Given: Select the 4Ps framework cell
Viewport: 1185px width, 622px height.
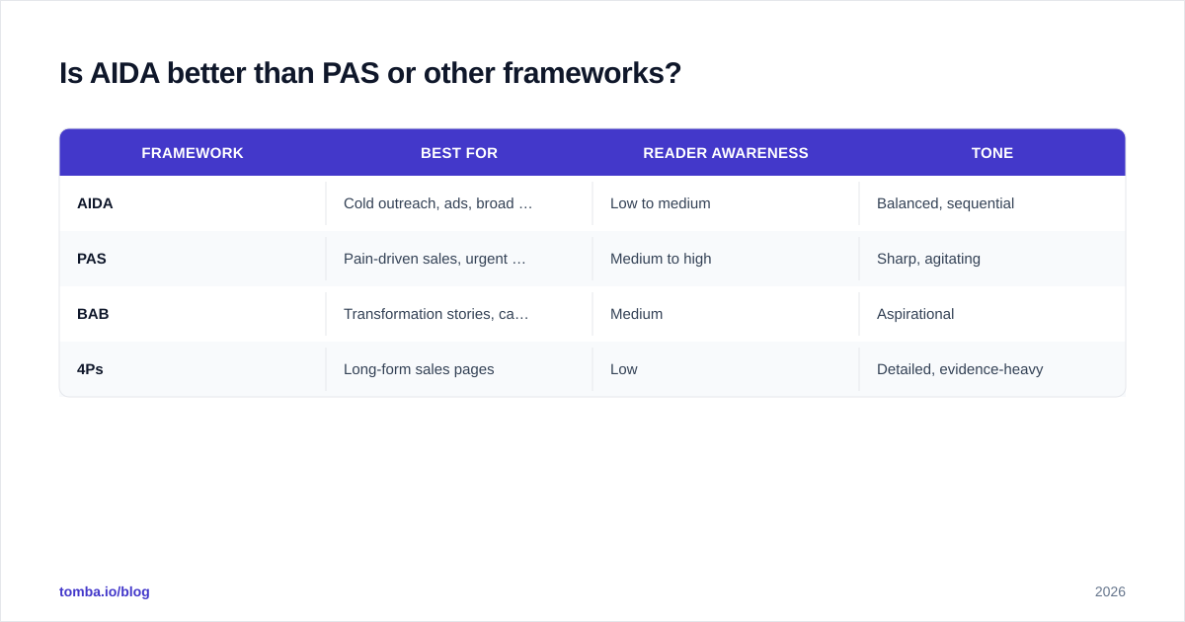Looking at the screenshot, I should tap(193, 369).
